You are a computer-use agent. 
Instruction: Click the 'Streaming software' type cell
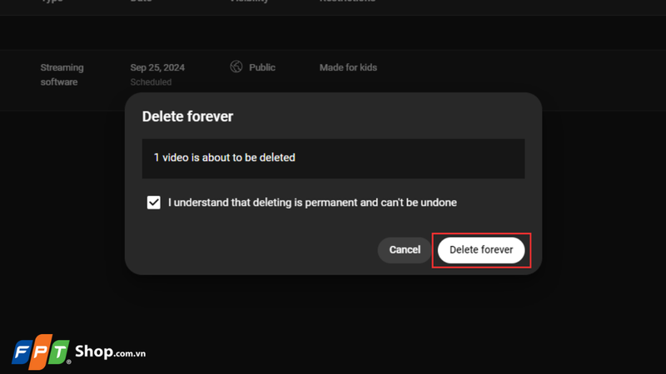click(62, 75)
